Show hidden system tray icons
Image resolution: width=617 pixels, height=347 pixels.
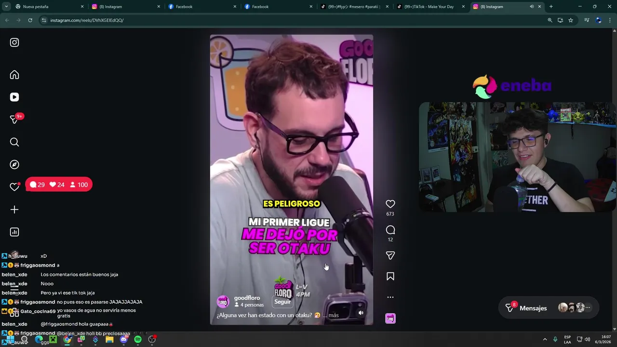[545, 339]
